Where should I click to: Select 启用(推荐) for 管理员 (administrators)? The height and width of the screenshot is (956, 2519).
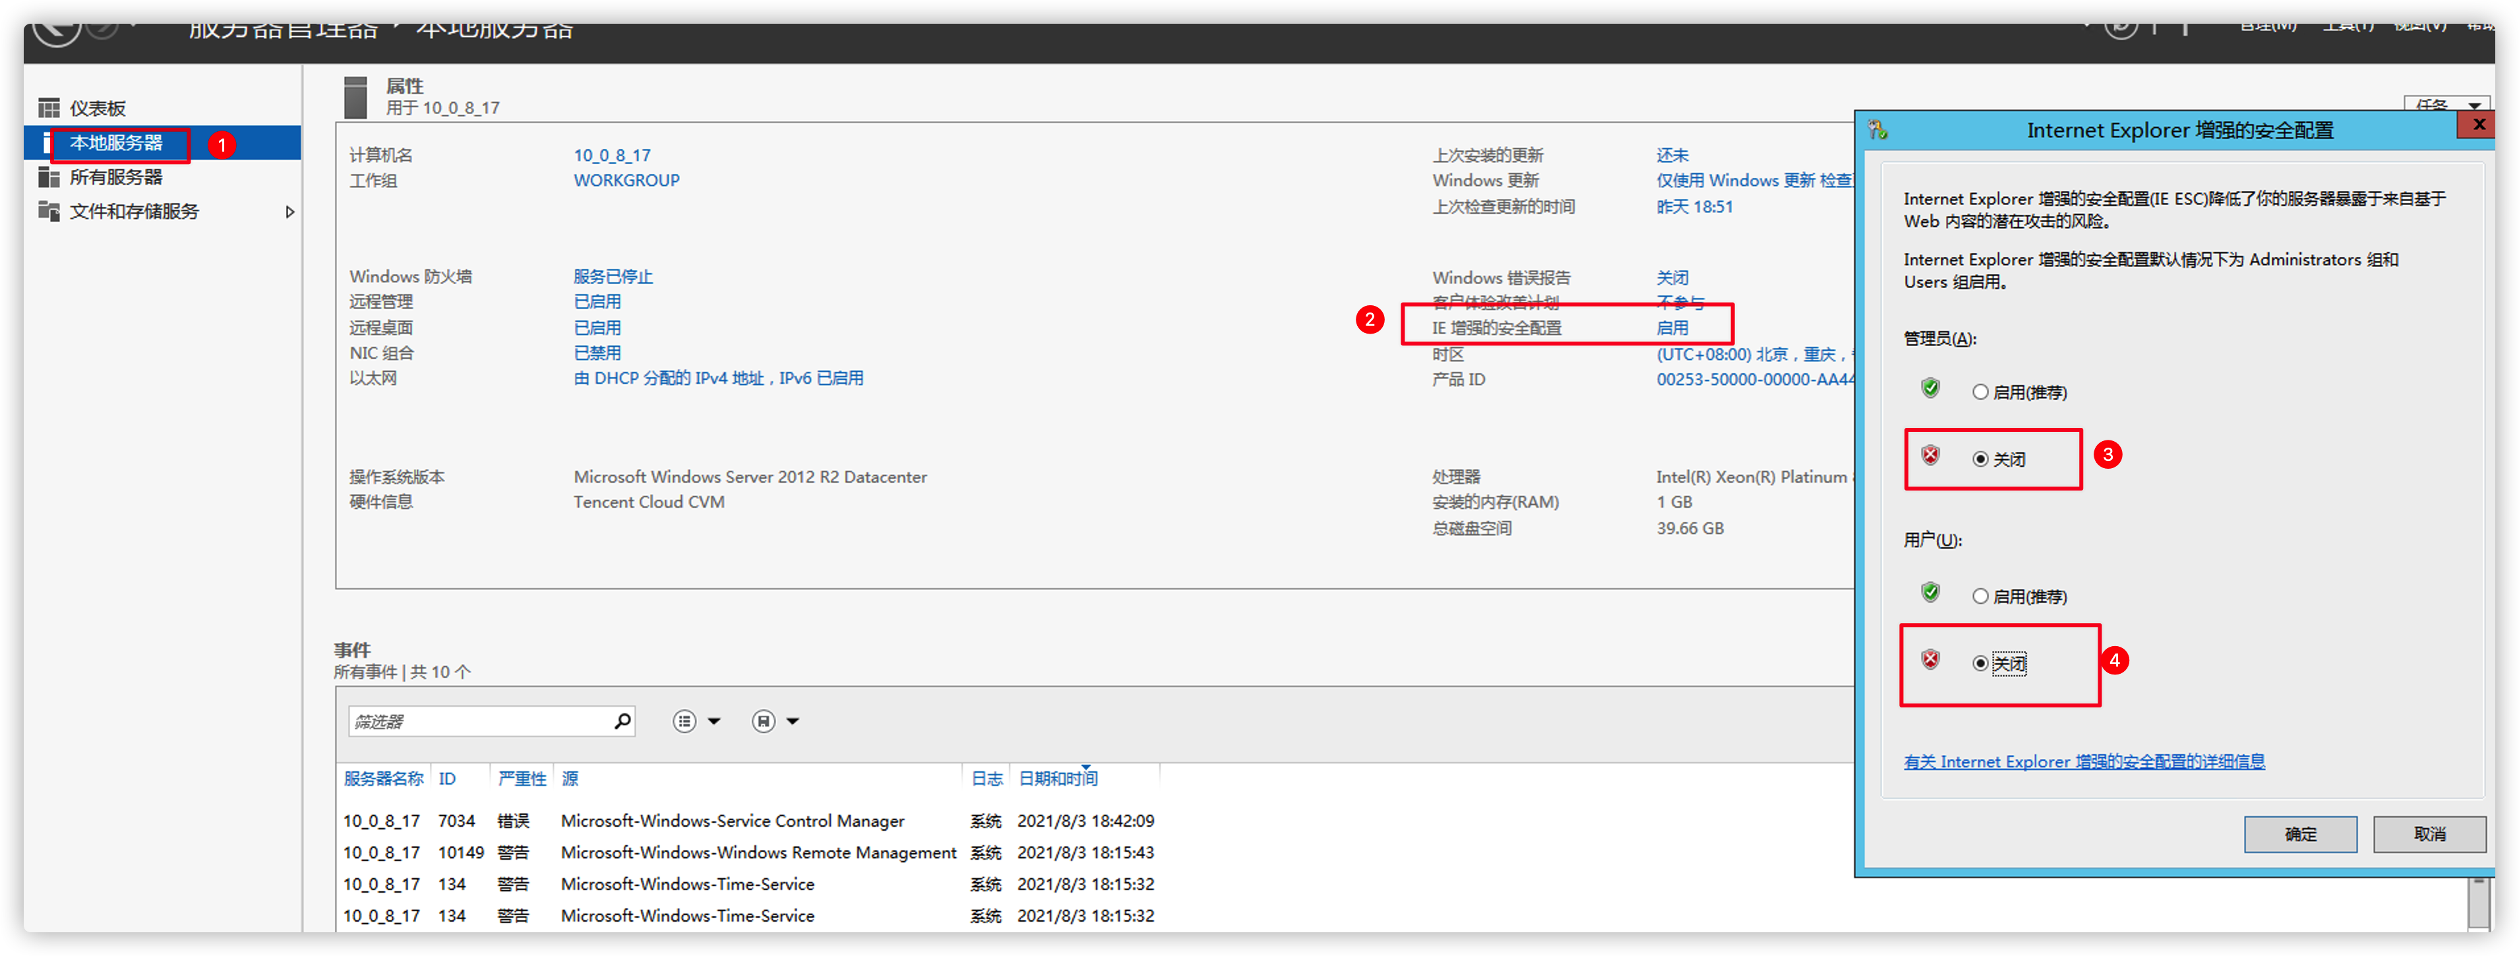click(1980, 392)
